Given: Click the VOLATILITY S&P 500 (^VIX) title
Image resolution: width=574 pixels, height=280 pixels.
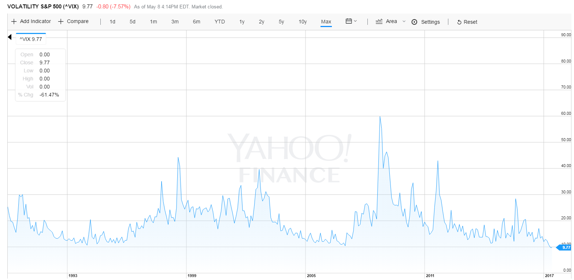Looking at the screenshot, I should point(43,7).
